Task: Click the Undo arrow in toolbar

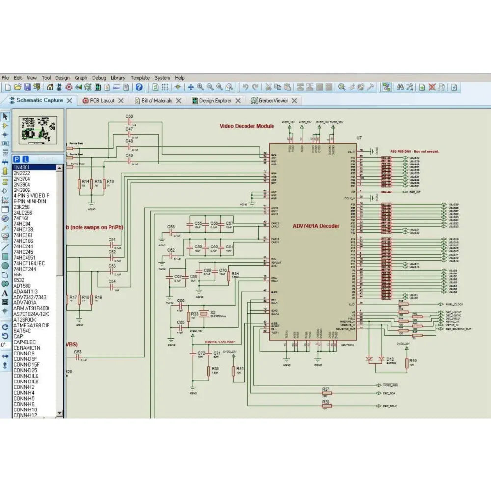Action: point(245,87)
